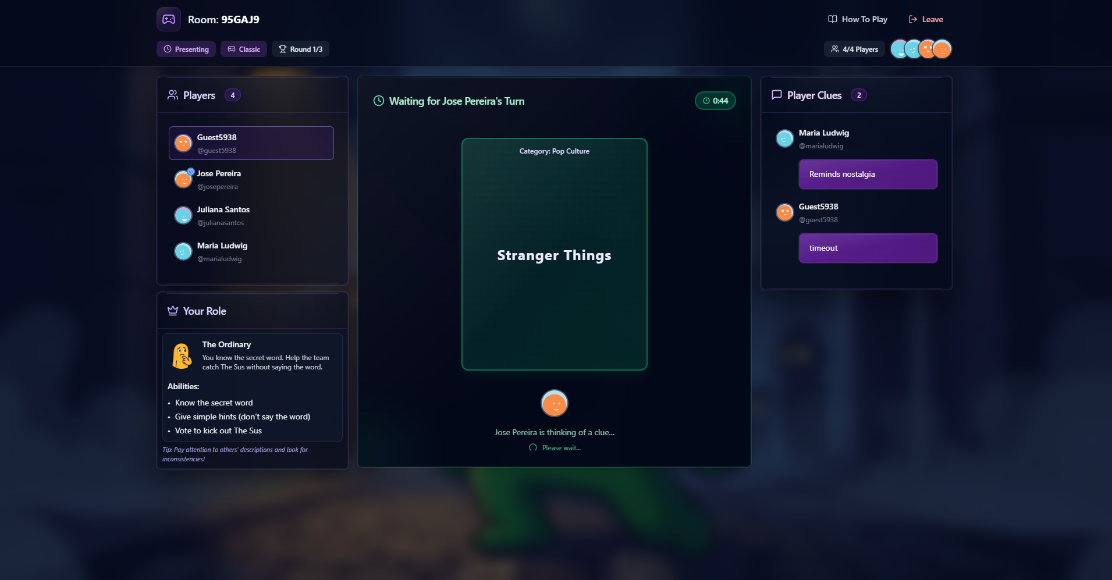Click the crown icon beside Your Role
Viewport: 1112px width, 580px height.
point(173,311)
